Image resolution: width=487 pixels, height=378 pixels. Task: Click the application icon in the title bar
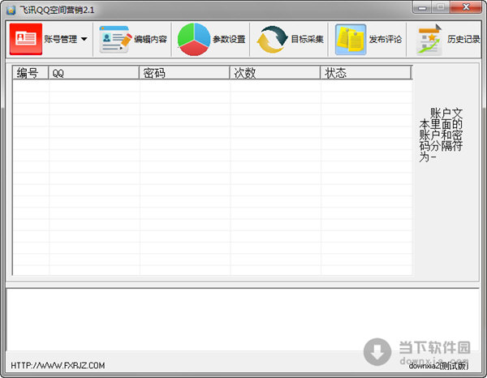11,11
